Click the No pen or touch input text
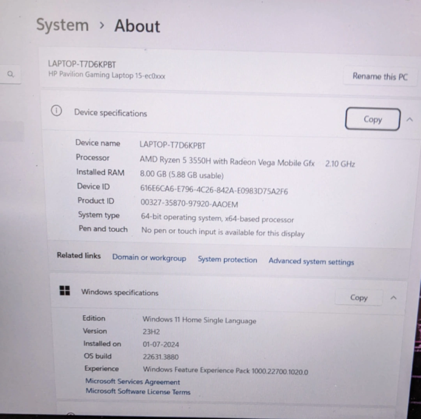Viewport: 421px width, 419px height. (223, 232)
